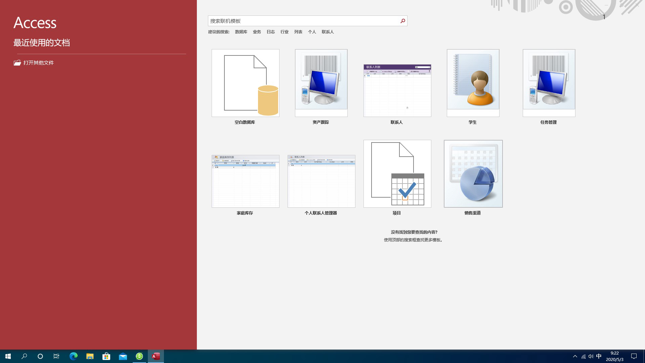Switch input method via 中 indicator
645x363 pixels.
[599, 356]
